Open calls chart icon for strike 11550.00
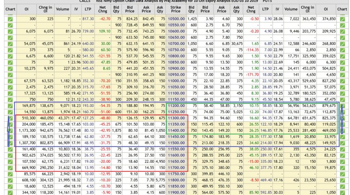This screenshot has width=350, height=195. point(10,149)
